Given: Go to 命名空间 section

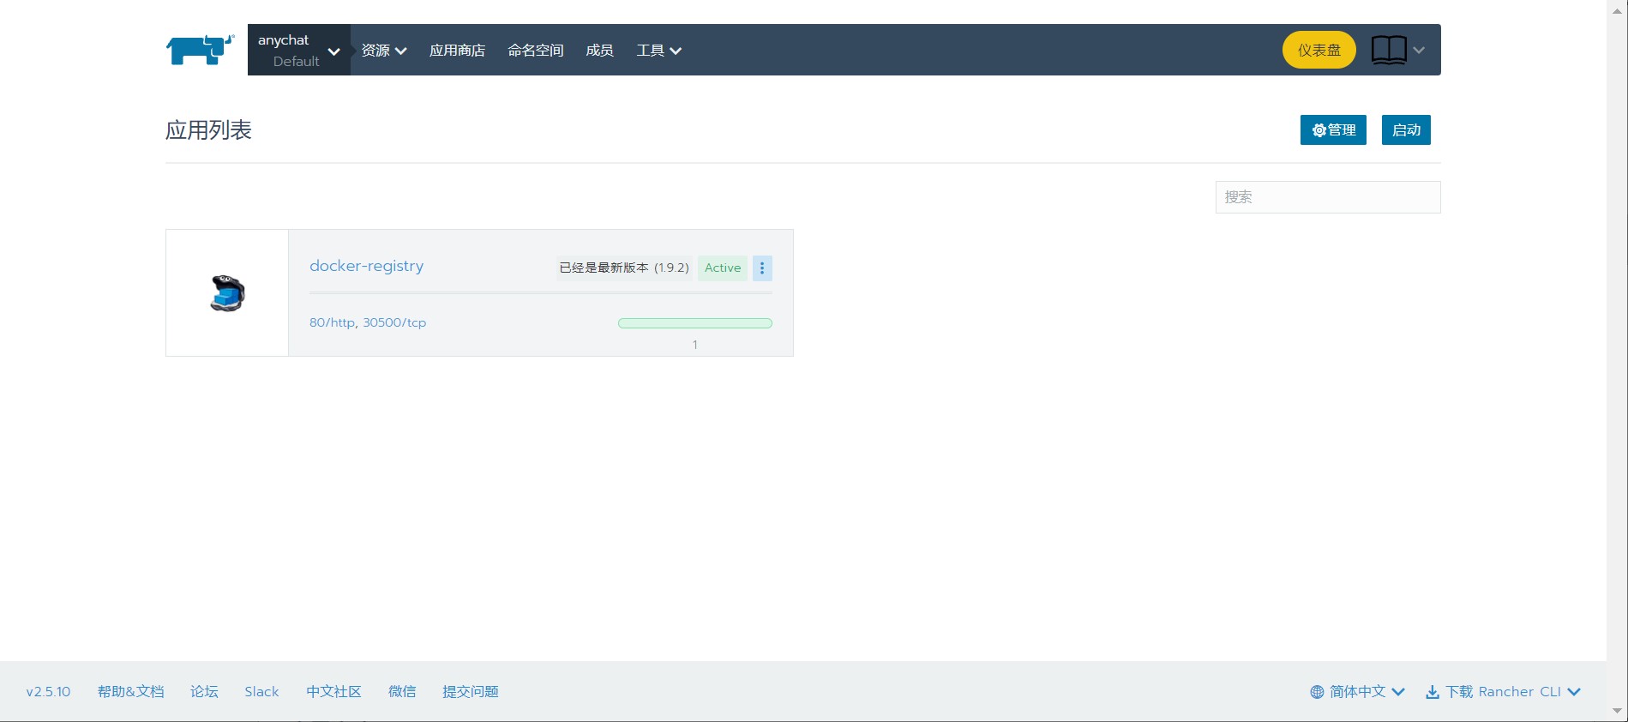Looking at the screenshot, I should [535, 51].
